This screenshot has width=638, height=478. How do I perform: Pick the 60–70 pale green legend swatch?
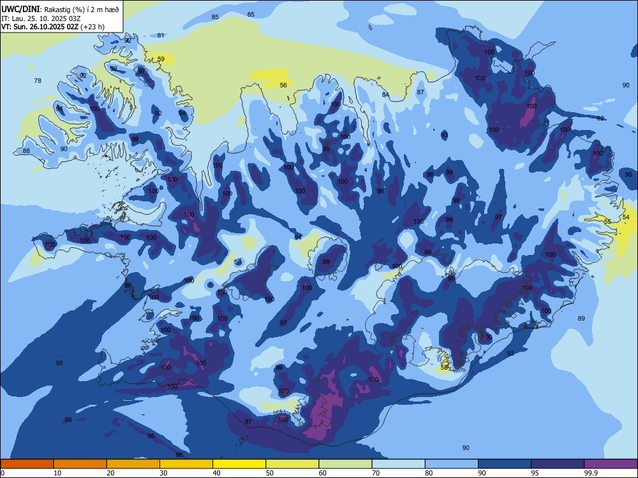coord(345,464)
